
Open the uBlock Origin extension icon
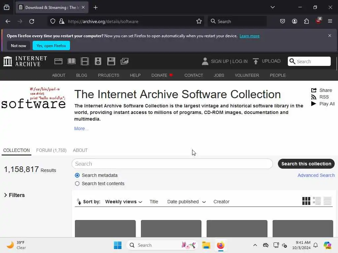(x=319, y=21)
